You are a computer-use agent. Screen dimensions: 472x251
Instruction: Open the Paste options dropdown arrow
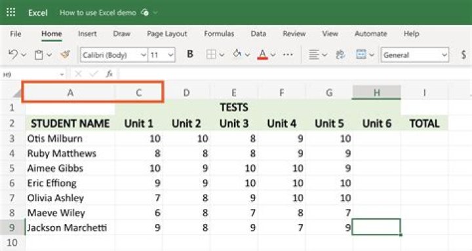pyautogui.click(x=49, y=55)
